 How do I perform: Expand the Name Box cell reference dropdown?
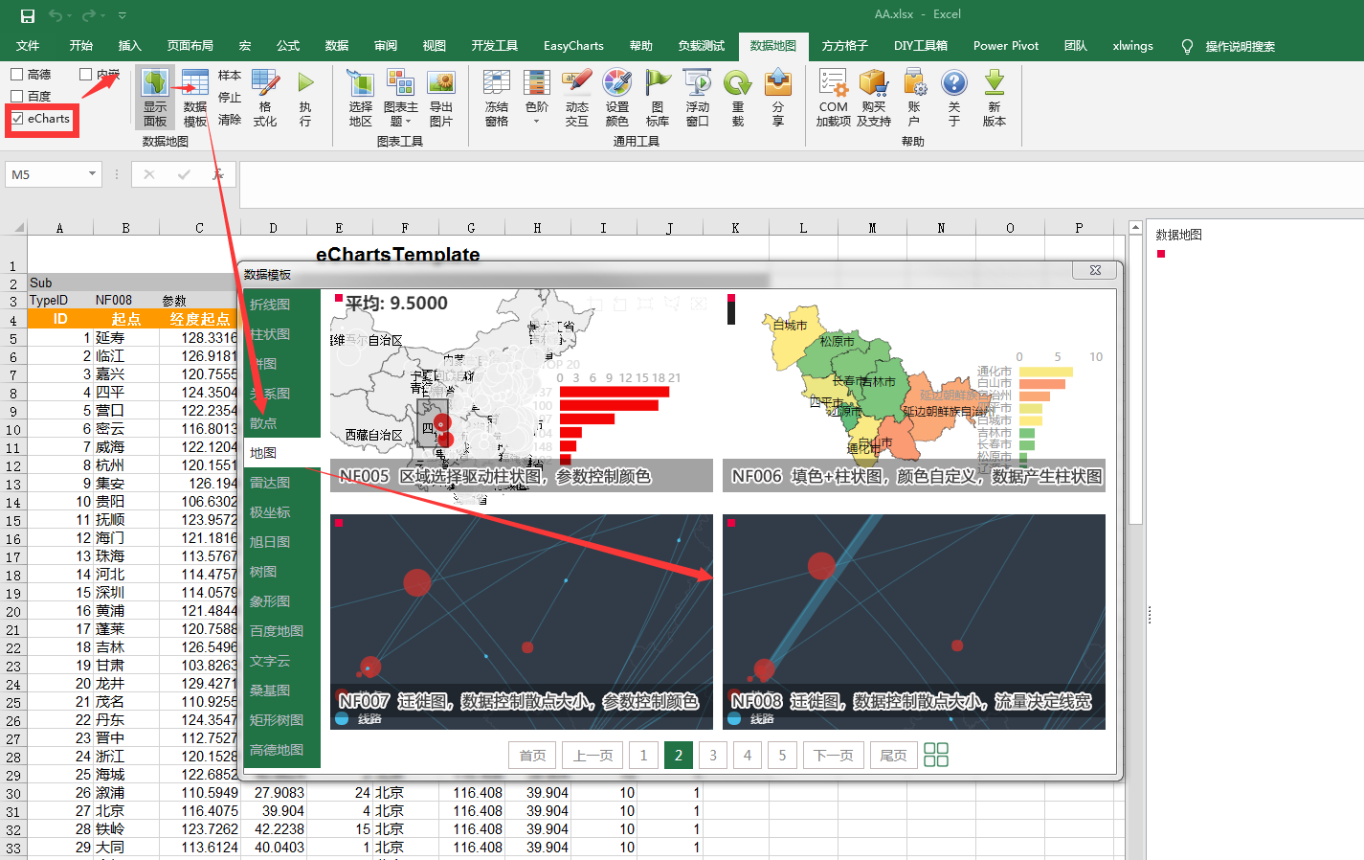(x=92, y=174)
